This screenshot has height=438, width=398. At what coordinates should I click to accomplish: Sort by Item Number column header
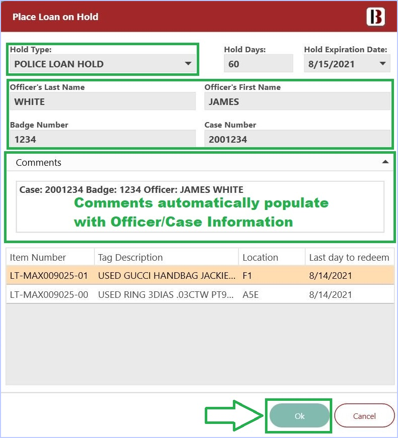[x=50, y=257]
